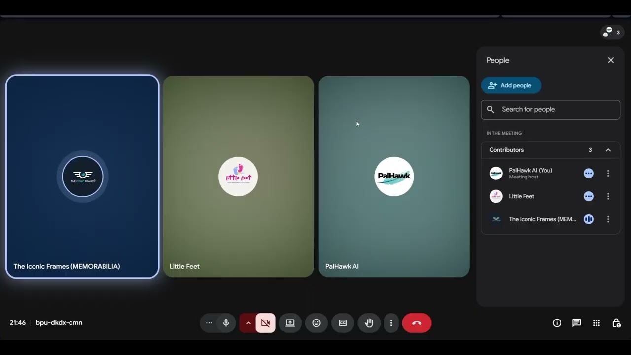Raise hand using the hand icon

click(x=369, y=323)
